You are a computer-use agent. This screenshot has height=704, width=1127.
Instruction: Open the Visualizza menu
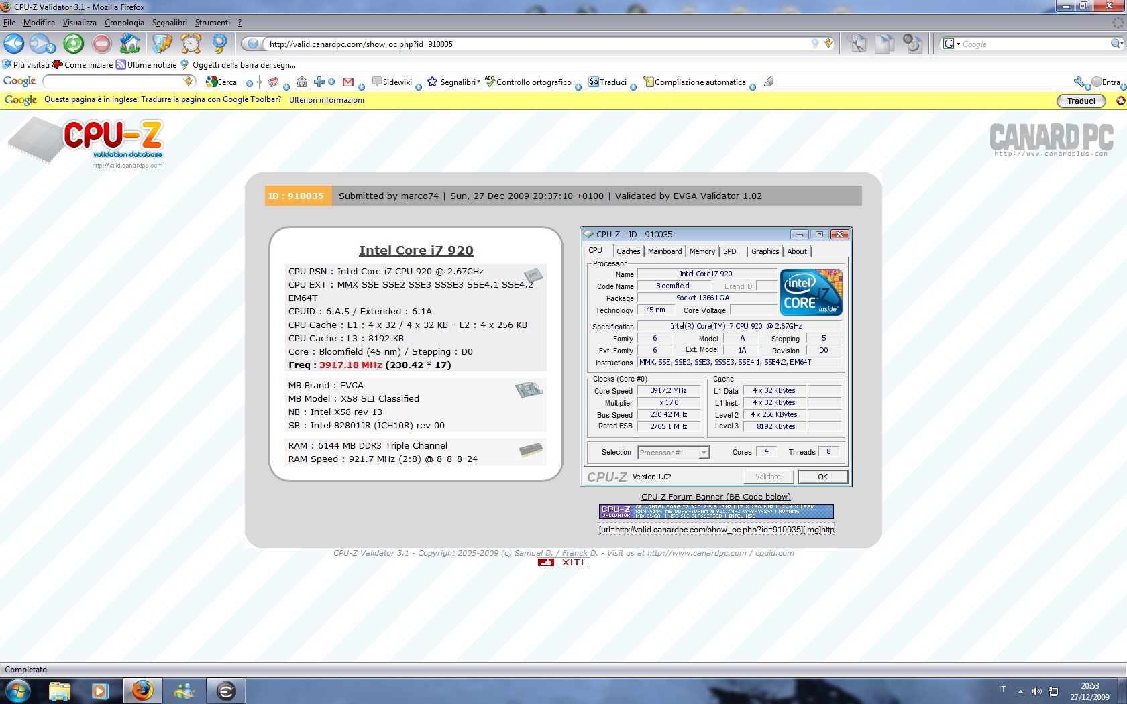pos(79,23)
